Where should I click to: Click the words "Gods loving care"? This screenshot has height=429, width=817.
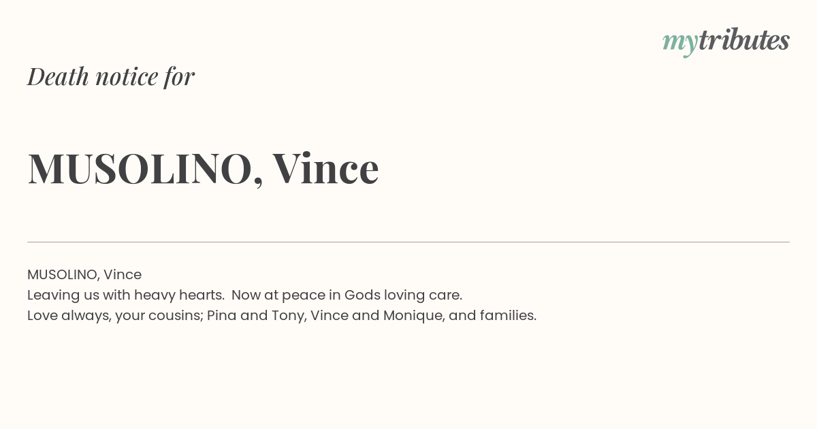tap(402, 296)
